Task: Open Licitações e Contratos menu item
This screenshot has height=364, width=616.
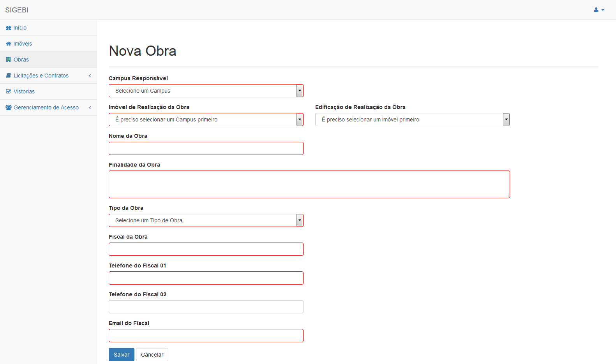Action: [48, 76]
